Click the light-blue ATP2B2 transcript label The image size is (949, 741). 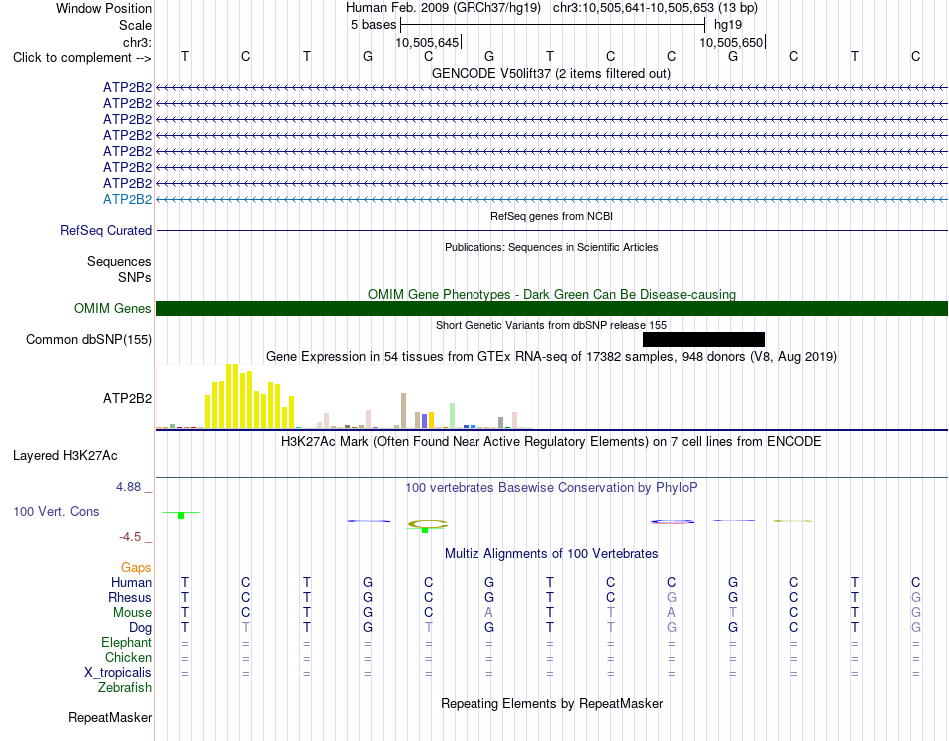point(127,199)
